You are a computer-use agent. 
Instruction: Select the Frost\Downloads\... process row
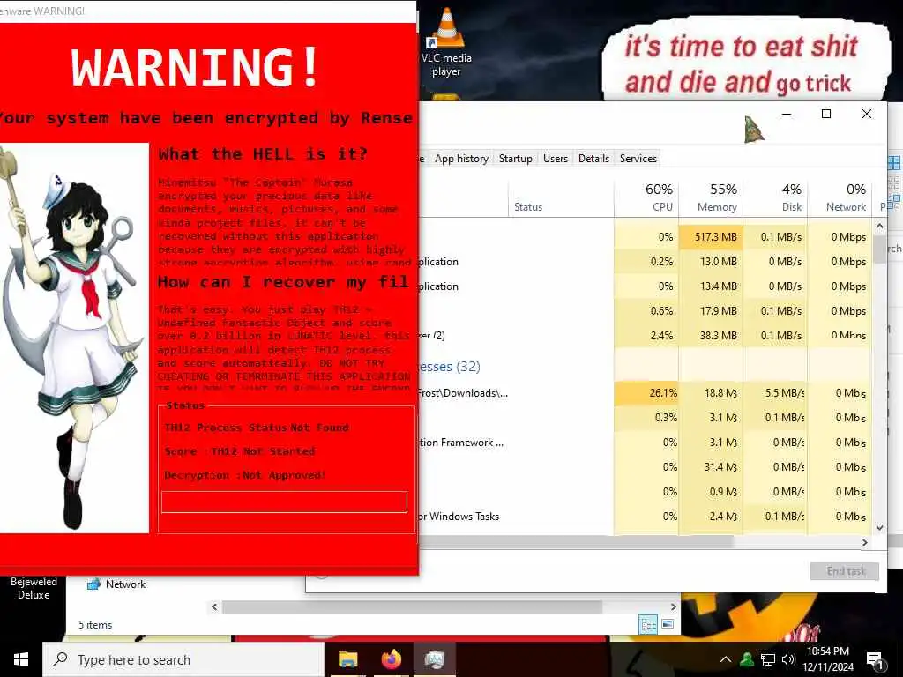[645, 393]
